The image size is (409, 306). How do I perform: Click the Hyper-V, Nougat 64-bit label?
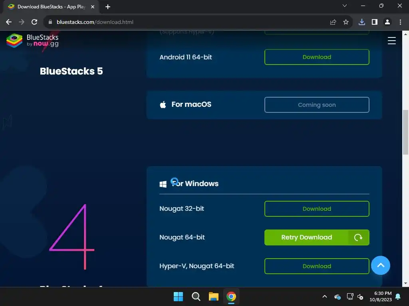[197, 266]
